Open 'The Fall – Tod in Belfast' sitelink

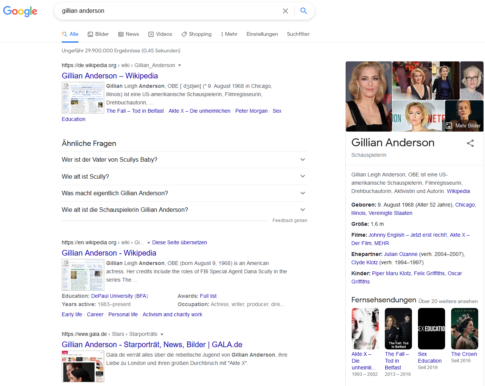click(x=135, y=111)
